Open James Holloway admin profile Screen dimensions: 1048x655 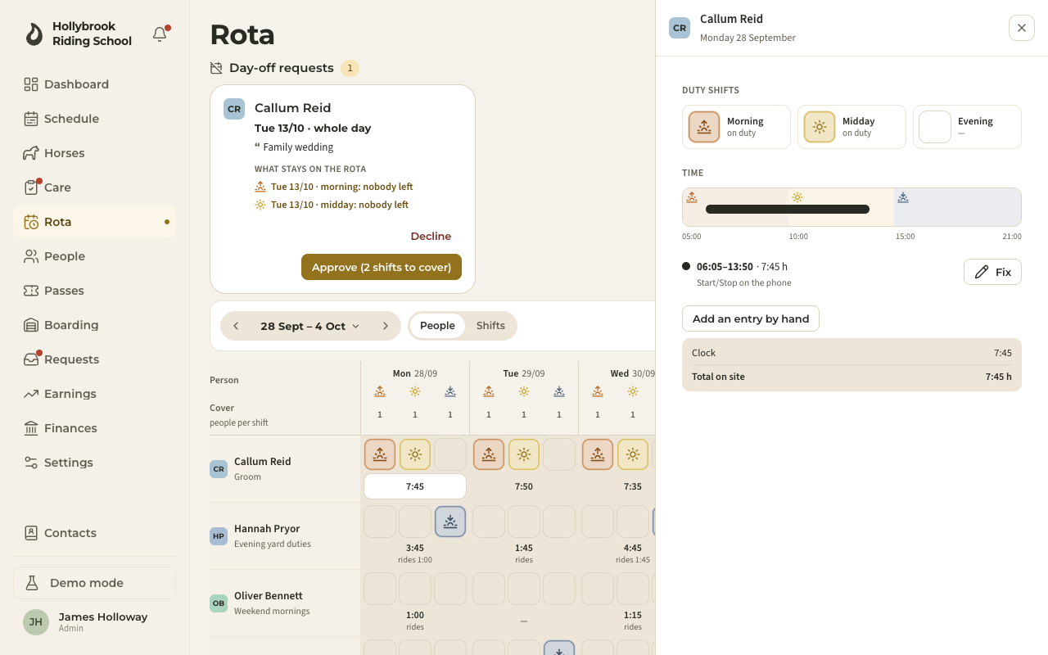[x=94, y=622]
